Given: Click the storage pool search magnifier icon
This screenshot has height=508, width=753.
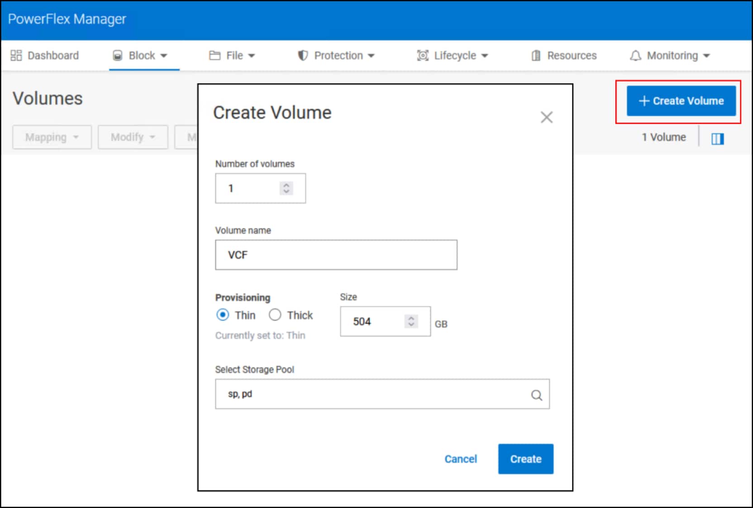Looking at the screenshot, I should (x=537, y=395).
